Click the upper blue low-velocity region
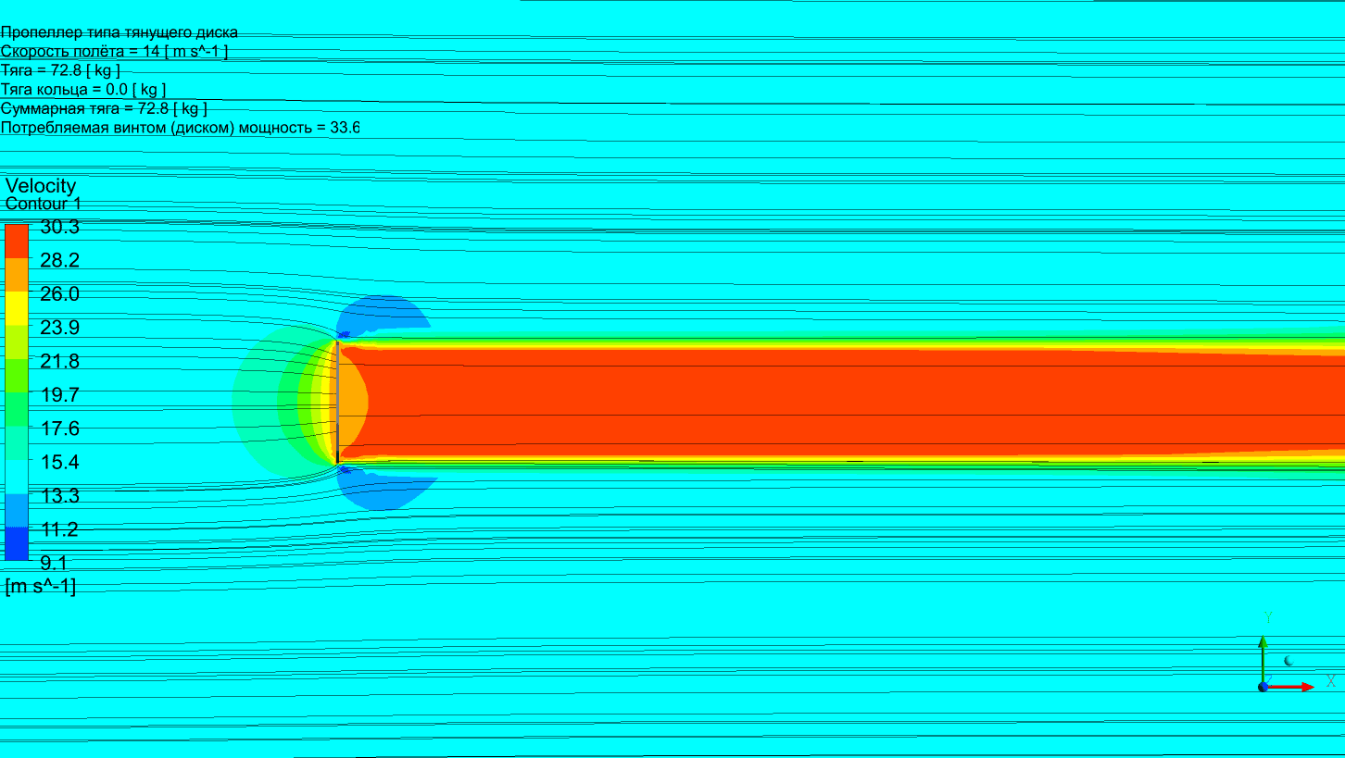 389,313
